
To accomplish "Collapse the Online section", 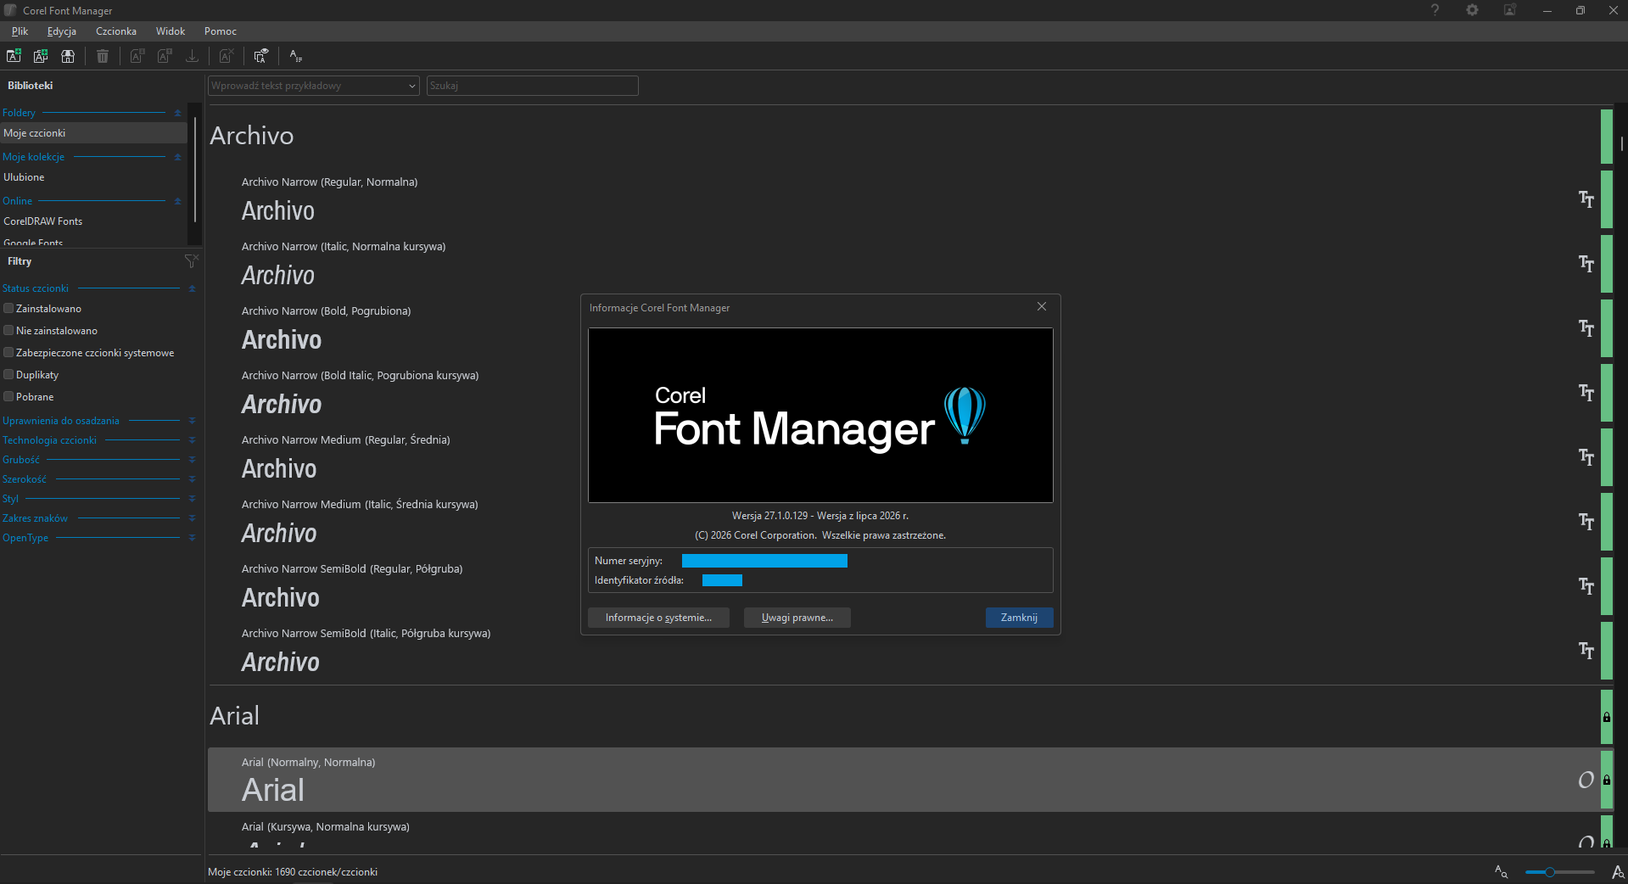I will 177,201.
